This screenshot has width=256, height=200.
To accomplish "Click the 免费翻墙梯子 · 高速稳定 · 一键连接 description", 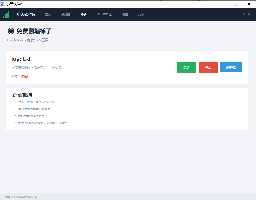I will (x=37, y=67).
